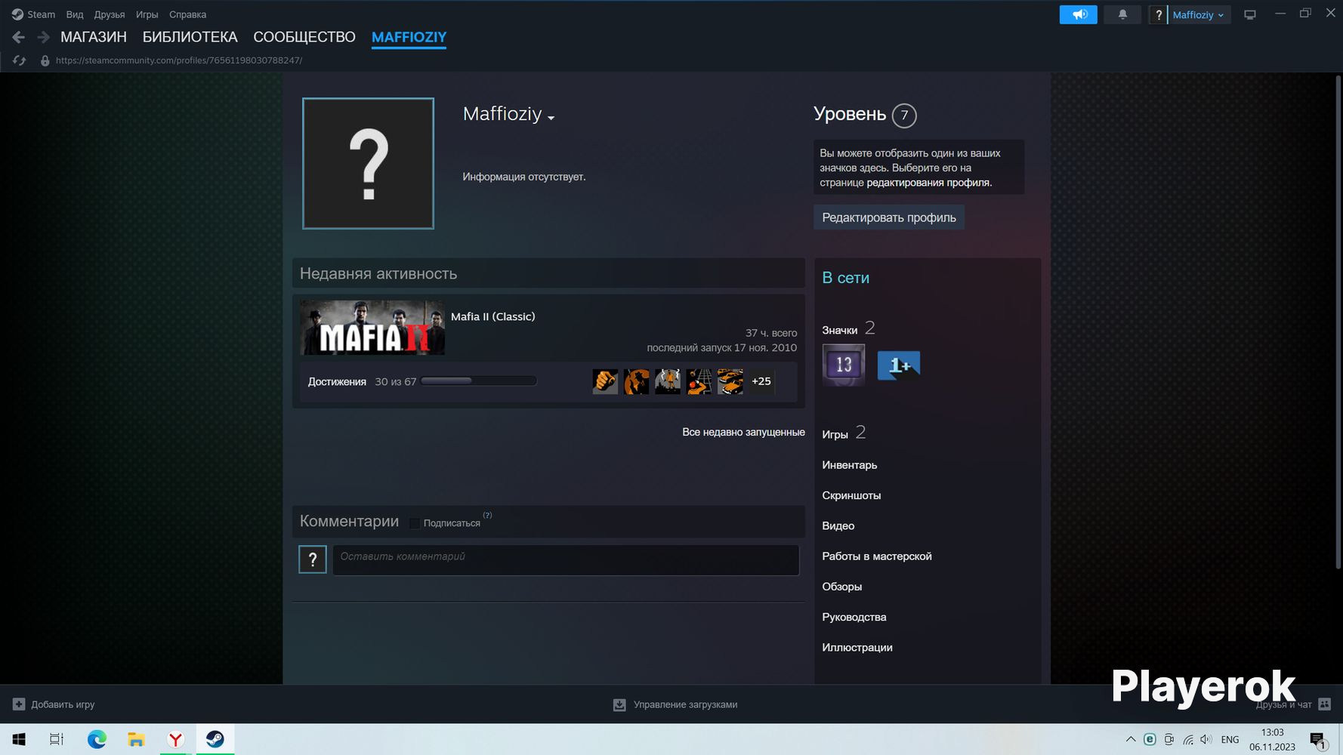Click the first Mafia II achievement icon
Screen dimensions: 1343x755
[x=605, y=381]
